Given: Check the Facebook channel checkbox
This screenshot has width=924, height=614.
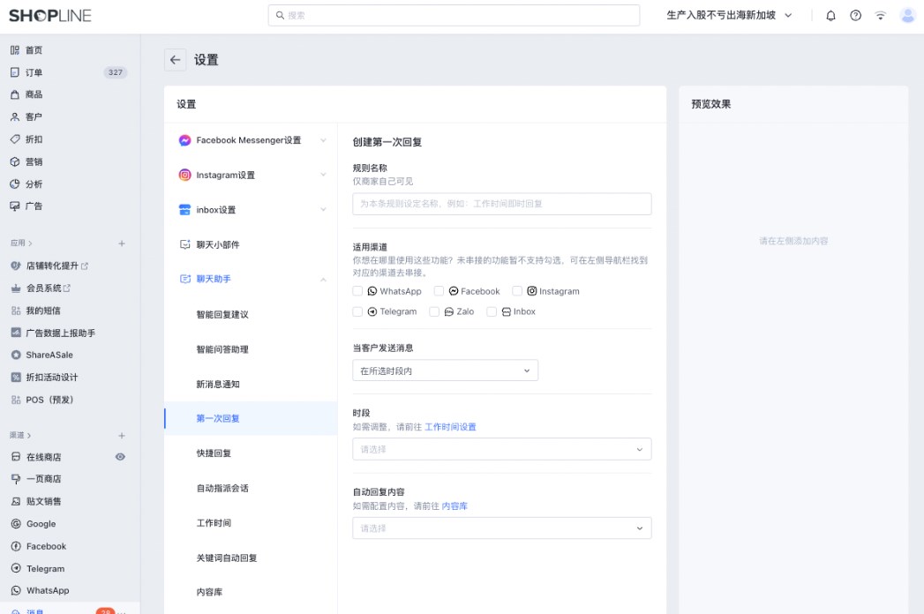Looking at the screenshot, I should click(439, 291).
